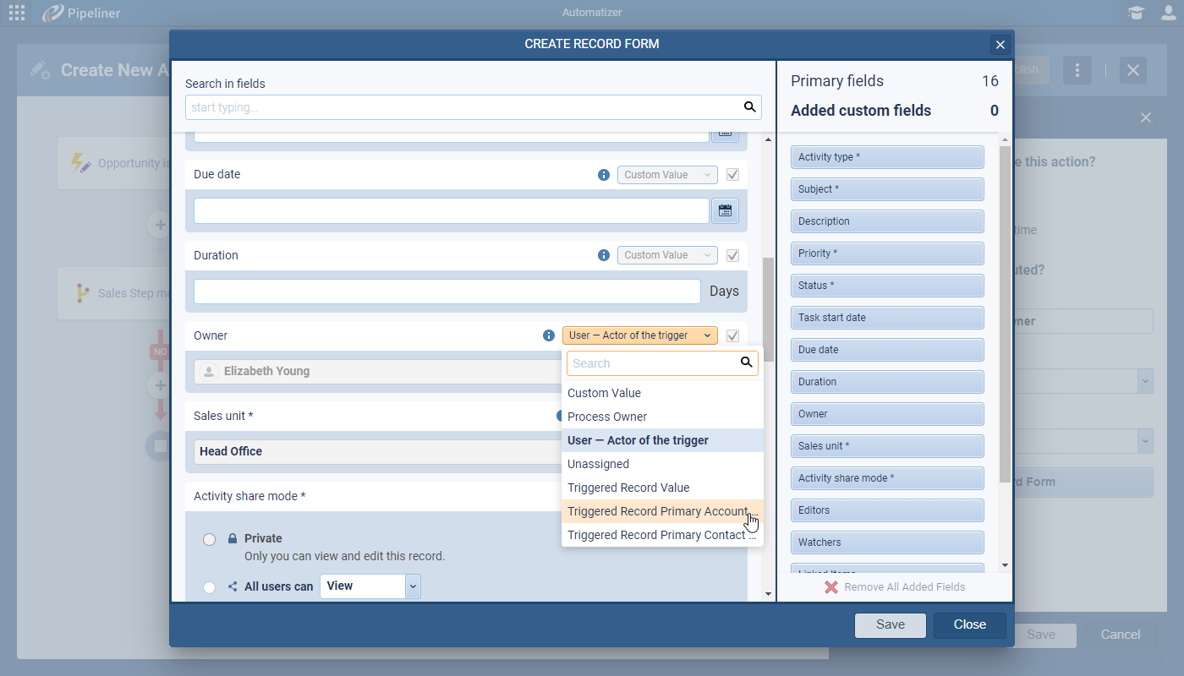Toggle the Duration field checkbox

732,255
